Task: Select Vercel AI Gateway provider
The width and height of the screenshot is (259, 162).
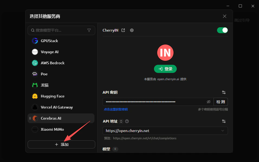Action: [61, 107]
